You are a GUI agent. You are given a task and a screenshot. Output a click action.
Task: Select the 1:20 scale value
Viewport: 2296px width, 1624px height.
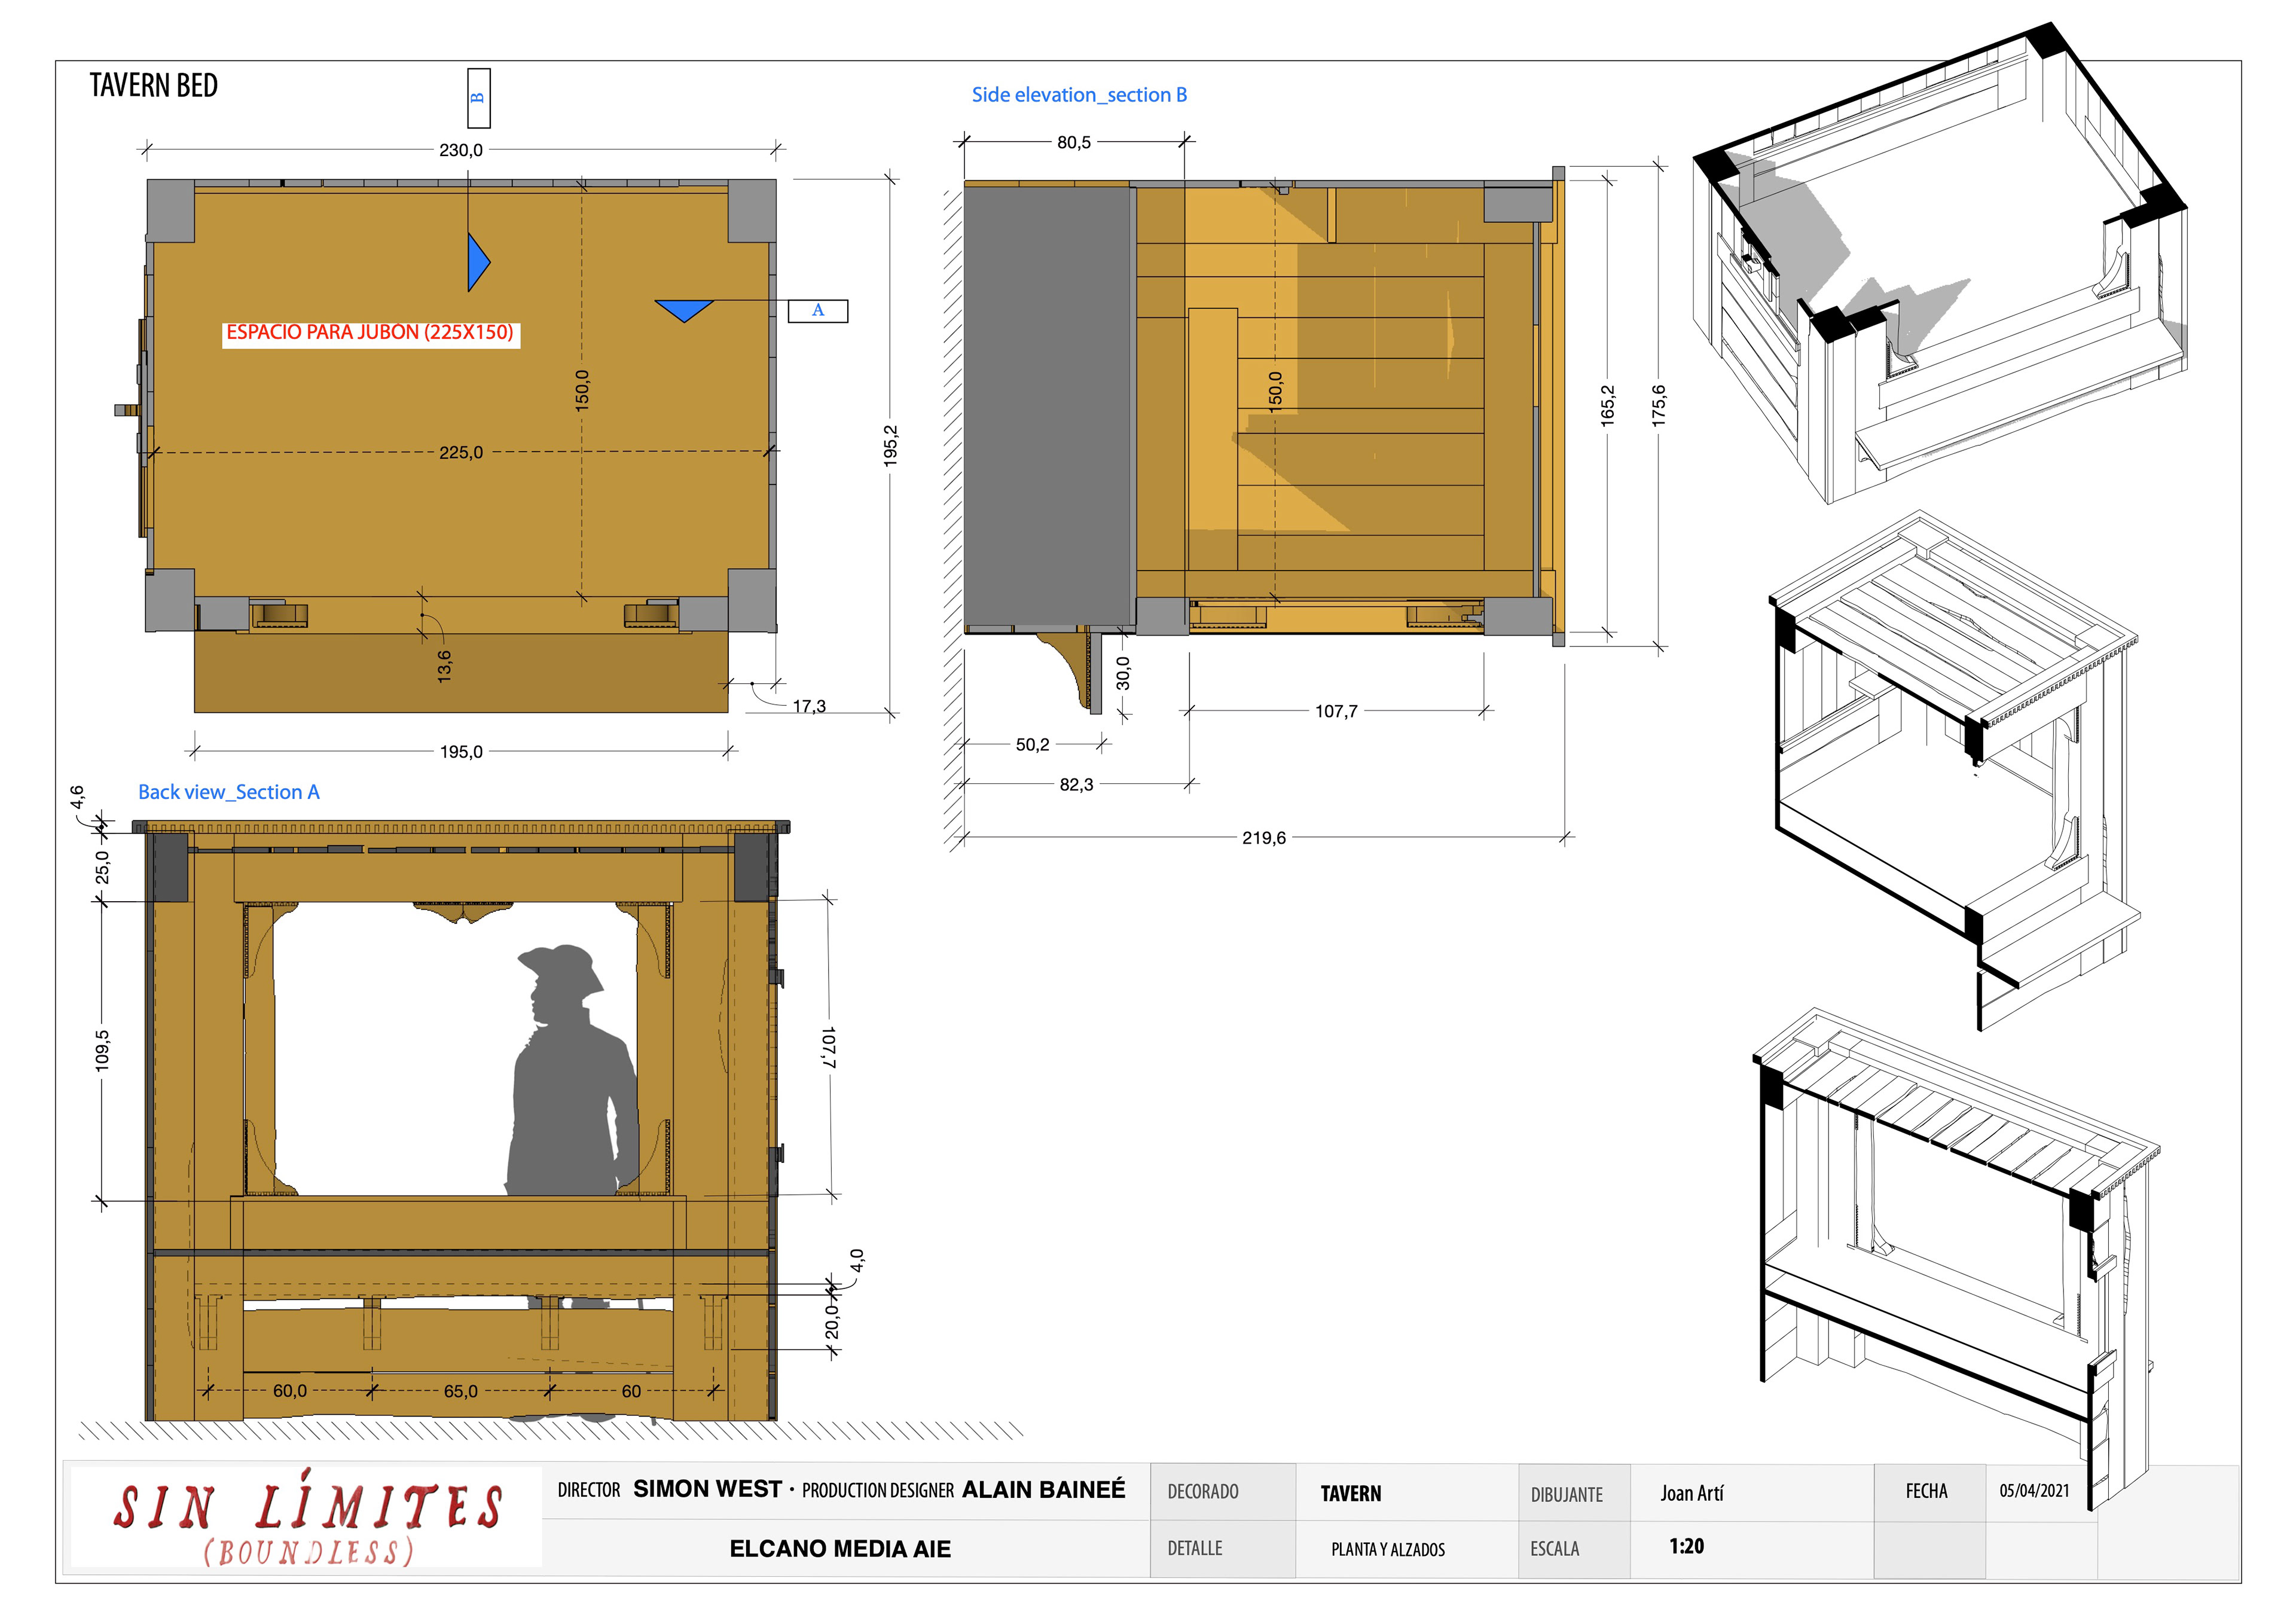click(1686, 1546)
